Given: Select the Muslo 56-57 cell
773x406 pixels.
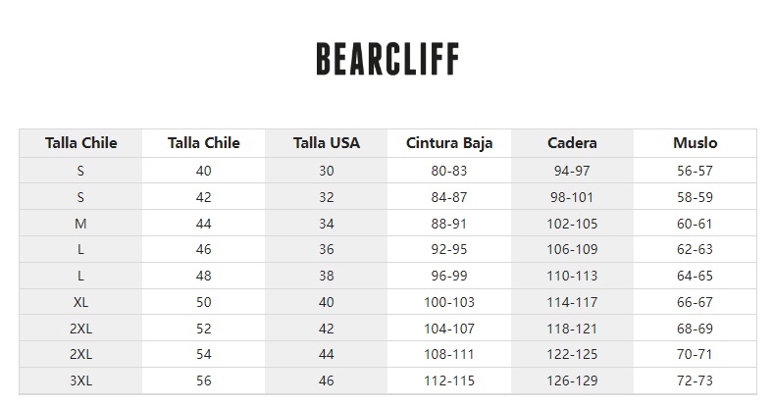Looking at the screenshot, I should tap(696, 171).
